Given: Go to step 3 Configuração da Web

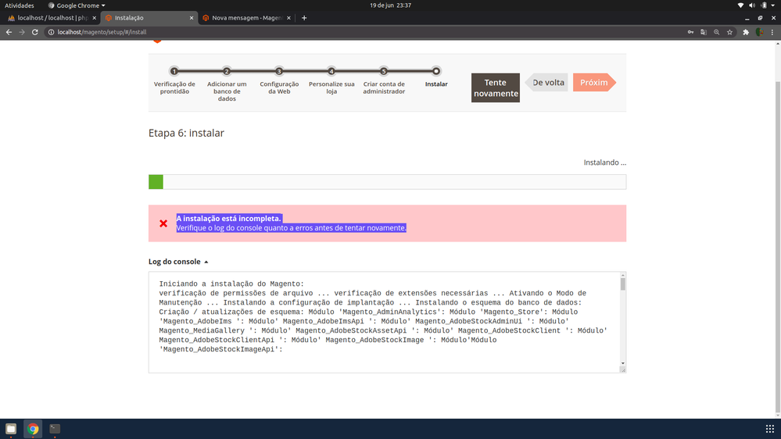Looking at the screenshot, I should point(279,71).
